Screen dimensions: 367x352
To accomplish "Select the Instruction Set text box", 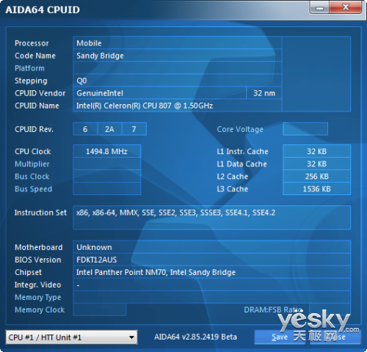I will 212,218.
